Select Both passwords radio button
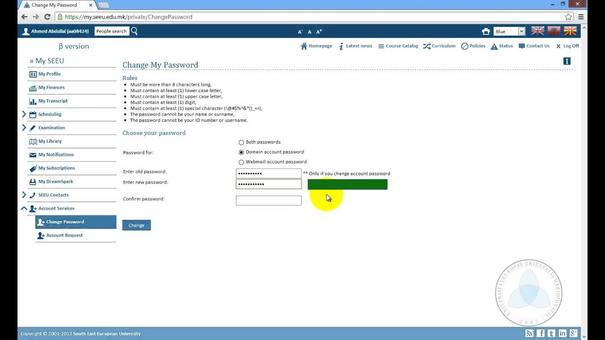The height and width of the screenshot is (340, 605). 242,142
